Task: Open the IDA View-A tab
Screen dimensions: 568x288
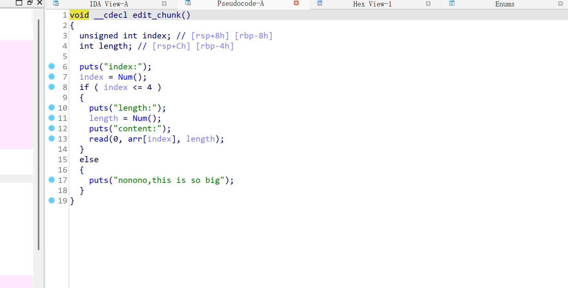Action: [x=109, y=4]
